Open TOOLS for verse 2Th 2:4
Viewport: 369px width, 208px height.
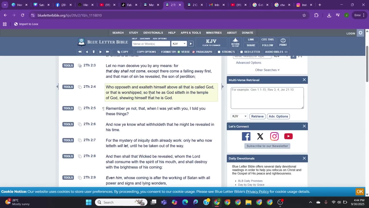68,87
